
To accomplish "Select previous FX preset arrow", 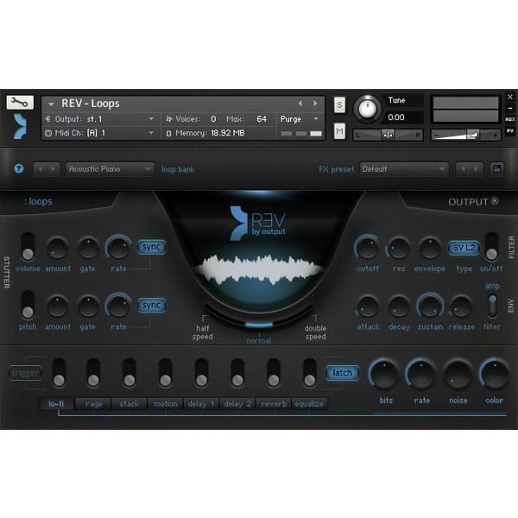I will tap(463, 169).
